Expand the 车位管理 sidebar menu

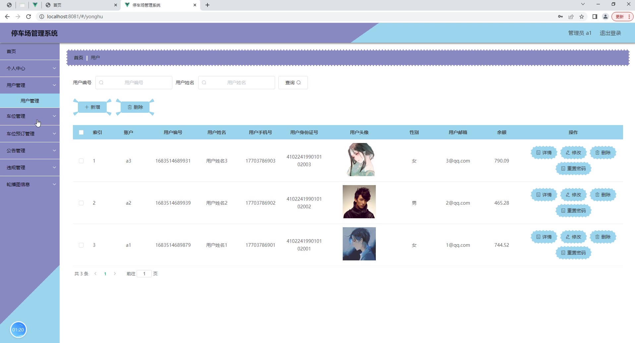[30, 116]
